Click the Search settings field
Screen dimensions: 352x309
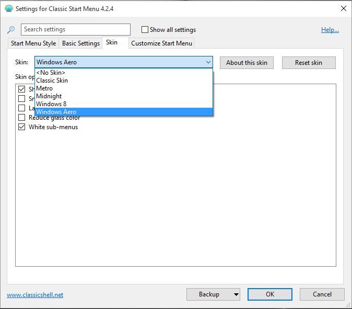(x=76, y=29)
